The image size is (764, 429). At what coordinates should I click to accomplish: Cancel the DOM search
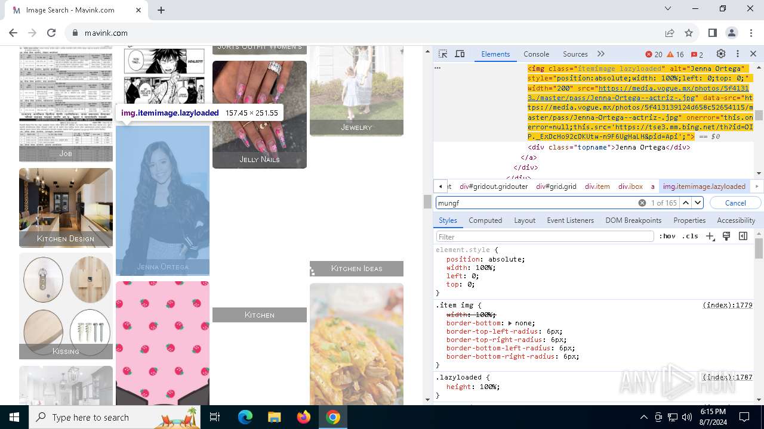[x=735, y=203]
